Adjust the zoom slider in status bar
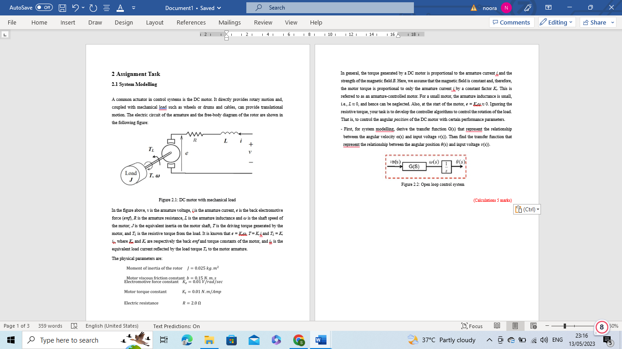This screenshot has height=349, width=622. 564,326
